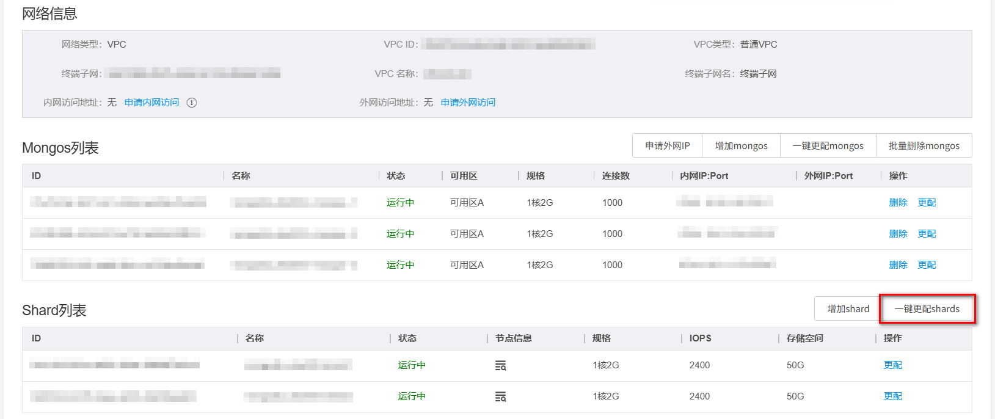Click the info icon beside 申请内网访问
Viewport: 995px width, 419px height.
click(x=192, y=103)
